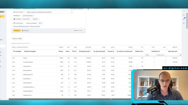Select the m.pogoda.yandex.ru placement name

29,87
